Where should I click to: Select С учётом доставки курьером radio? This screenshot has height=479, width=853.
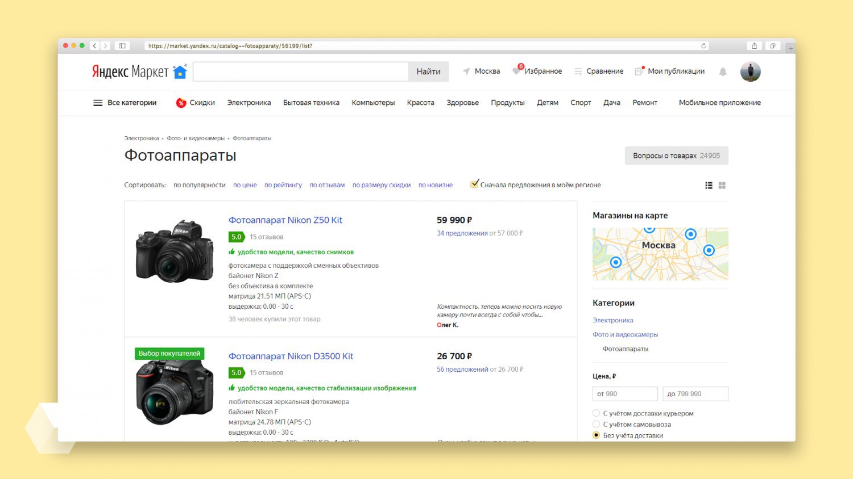tap(596, 413)
